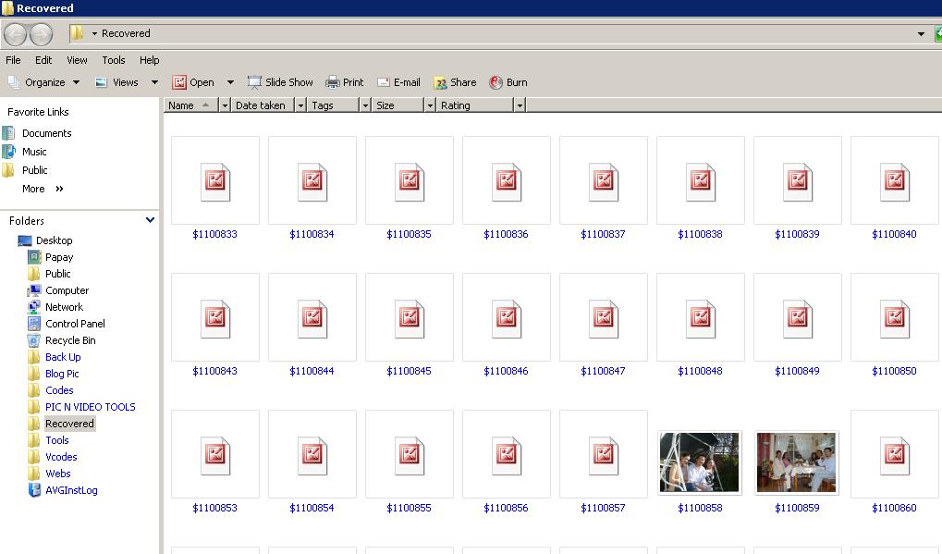The image size is (942, 554).
Task: Open the Tags column dropdown
Action: 364,105
